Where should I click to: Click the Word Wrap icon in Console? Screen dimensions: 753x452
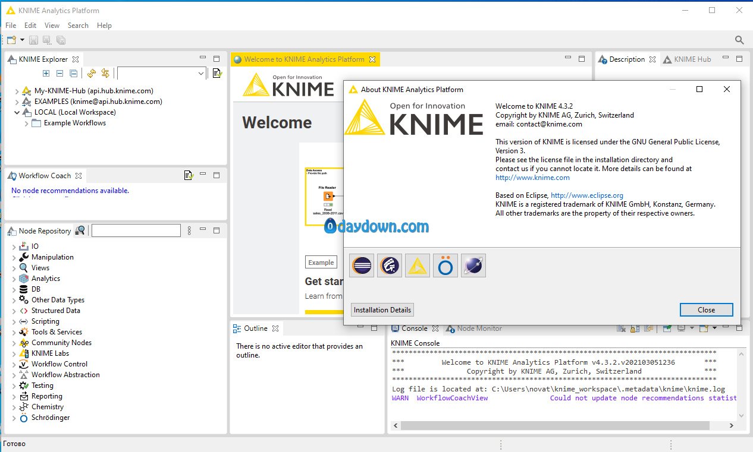(648, 328)
